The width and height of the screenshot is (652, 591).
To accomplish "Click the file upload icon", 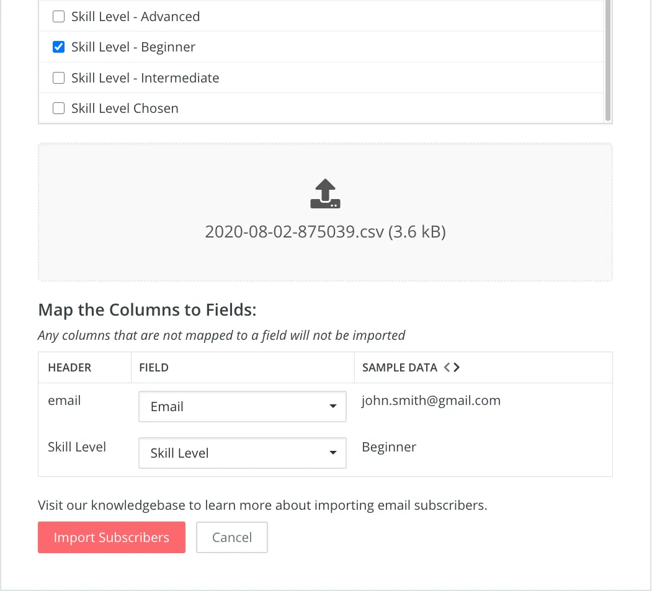I will 325,192.
